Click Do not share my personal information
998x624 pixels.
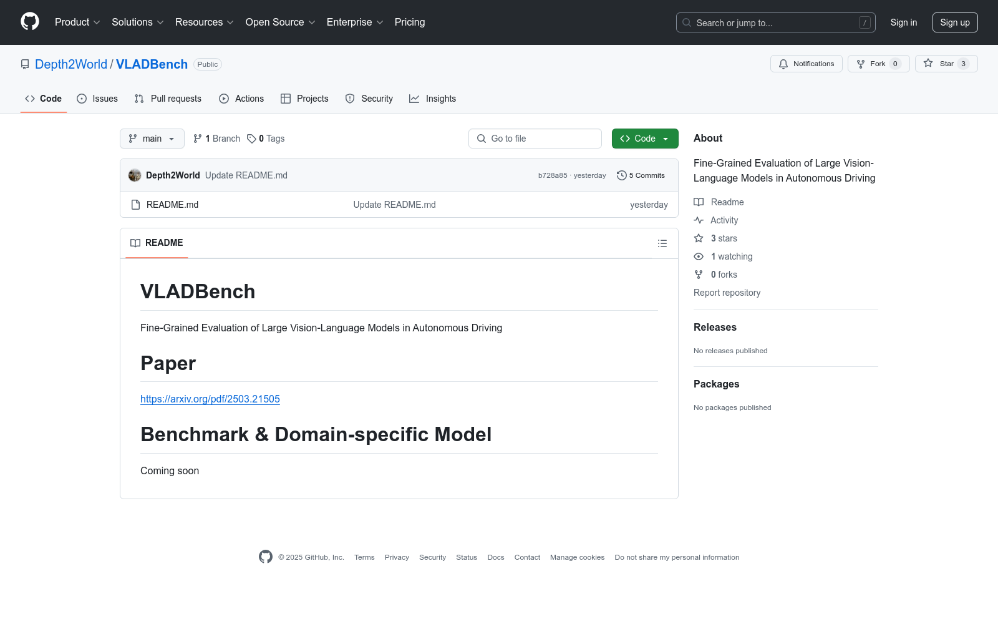677,557
